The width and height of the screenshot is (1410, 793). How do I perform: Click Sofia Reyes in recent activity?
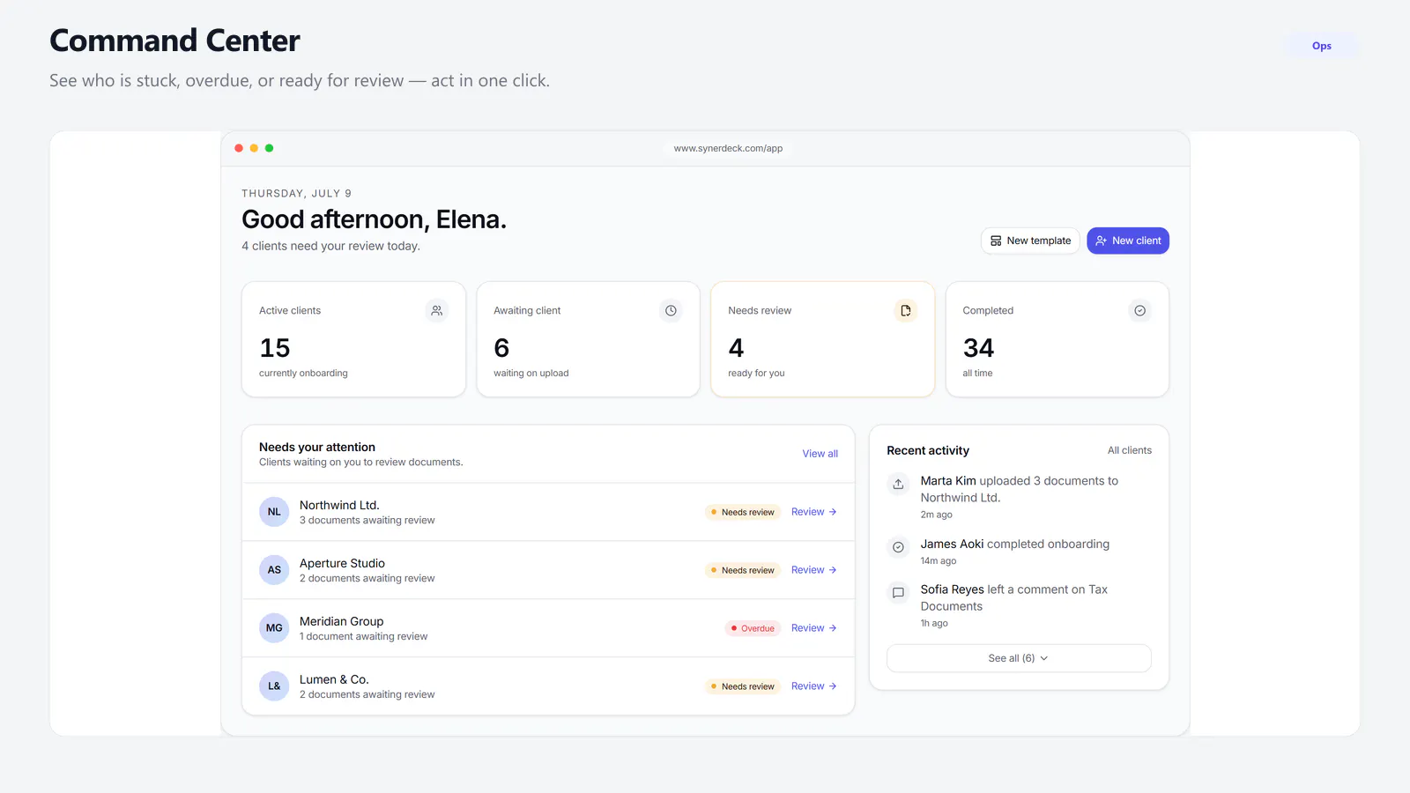953,589
